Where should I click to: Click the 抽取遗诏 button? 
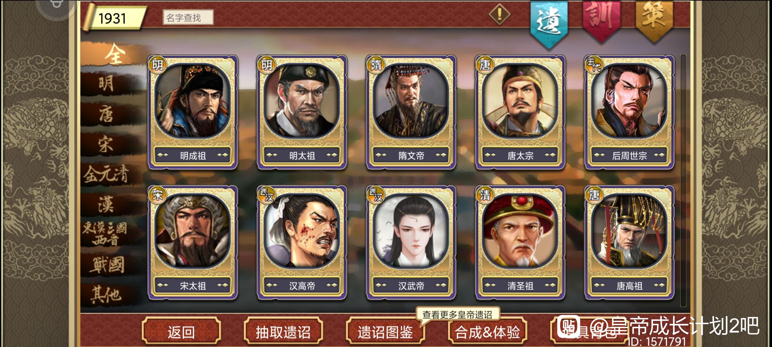[x=283, y=332]
